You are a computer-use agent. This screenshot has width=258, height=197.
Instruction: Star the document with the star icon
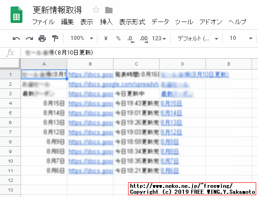coord(96,10)
